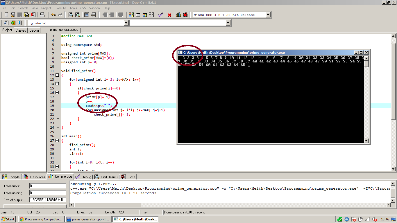Click the Rebuild All icon
This screenshot has height=223, width=397.
(x=151, y=15)
